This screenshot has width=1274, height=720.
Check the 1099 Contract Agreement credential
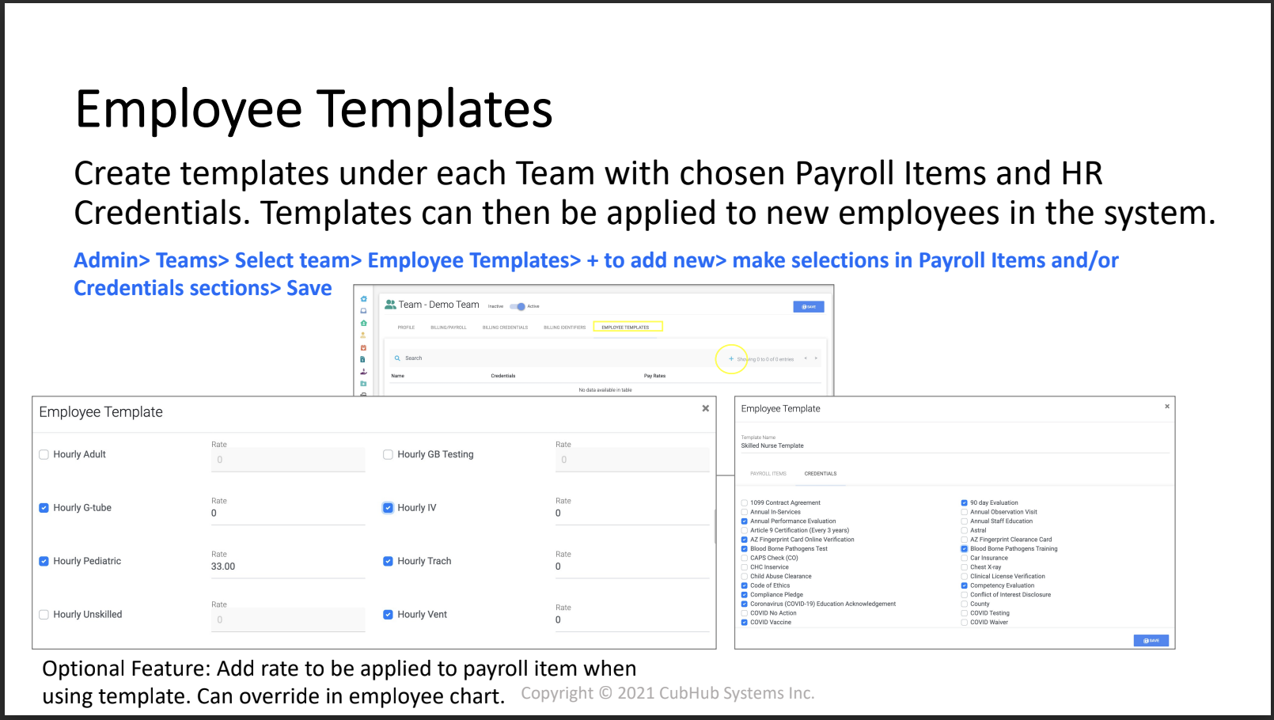(x=745, y=502)
